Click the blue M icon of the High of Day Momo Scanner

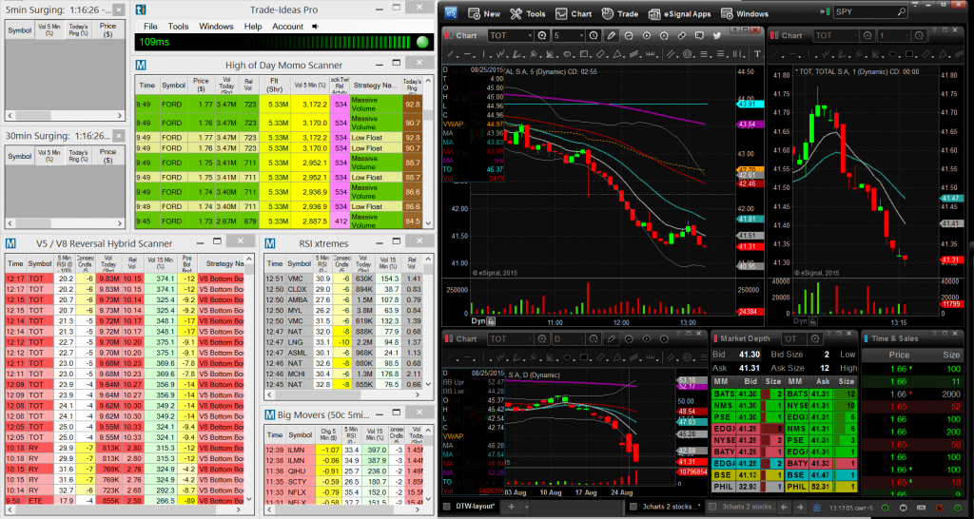pos(141,65)
